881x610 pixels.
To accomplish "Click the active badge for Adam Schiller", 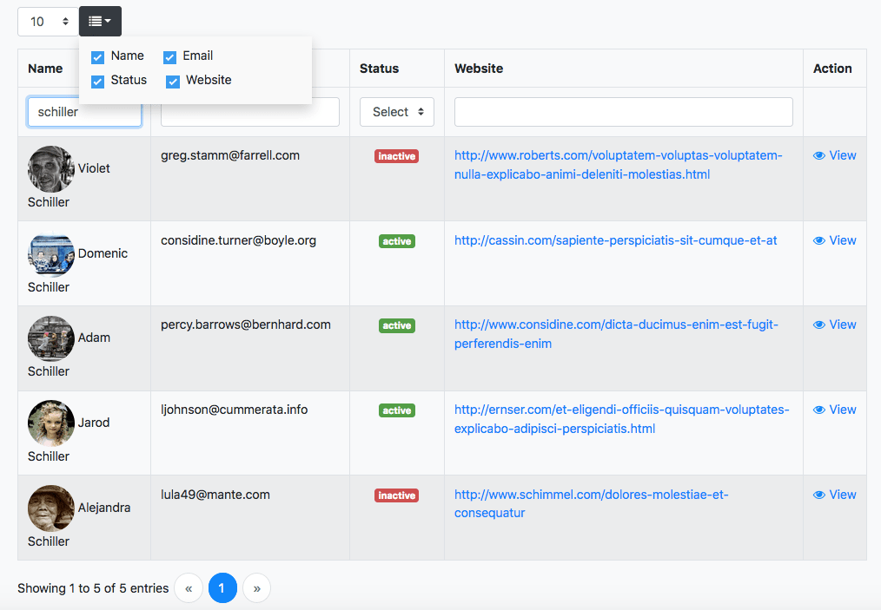I will point(397,325).
